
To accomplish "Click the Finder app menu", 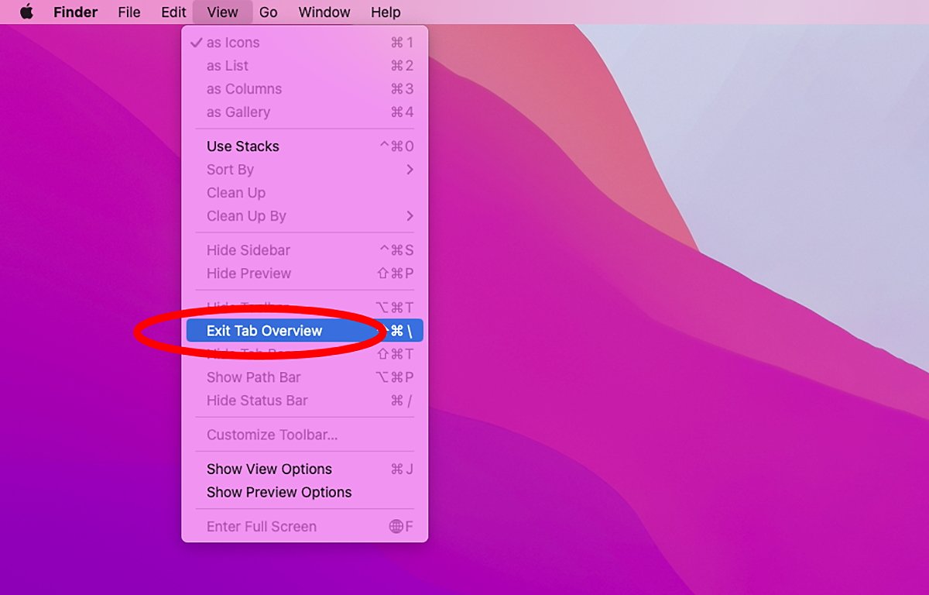I will tap(75, 12).
